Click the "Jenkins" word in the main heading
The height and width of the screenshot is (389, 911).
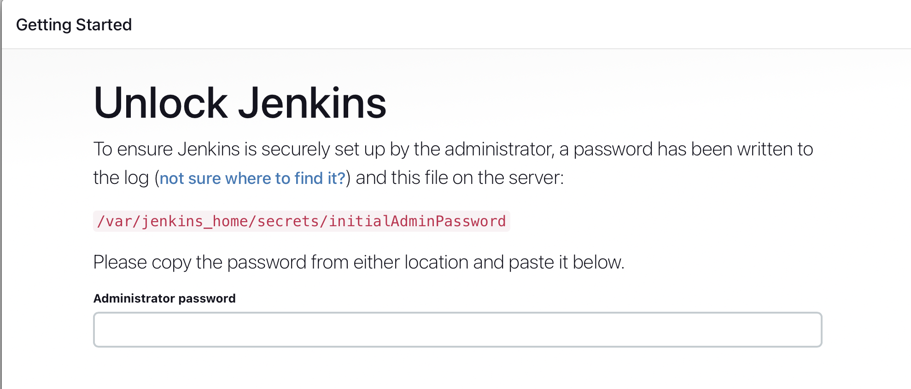(x=312, y=103)
